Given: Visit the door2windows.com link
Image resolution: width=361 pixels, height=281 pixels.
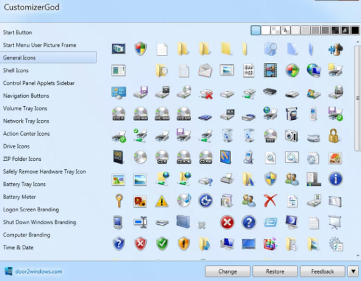Looking at the screenshot, I should pyautogui.click(x=38, y=271).
